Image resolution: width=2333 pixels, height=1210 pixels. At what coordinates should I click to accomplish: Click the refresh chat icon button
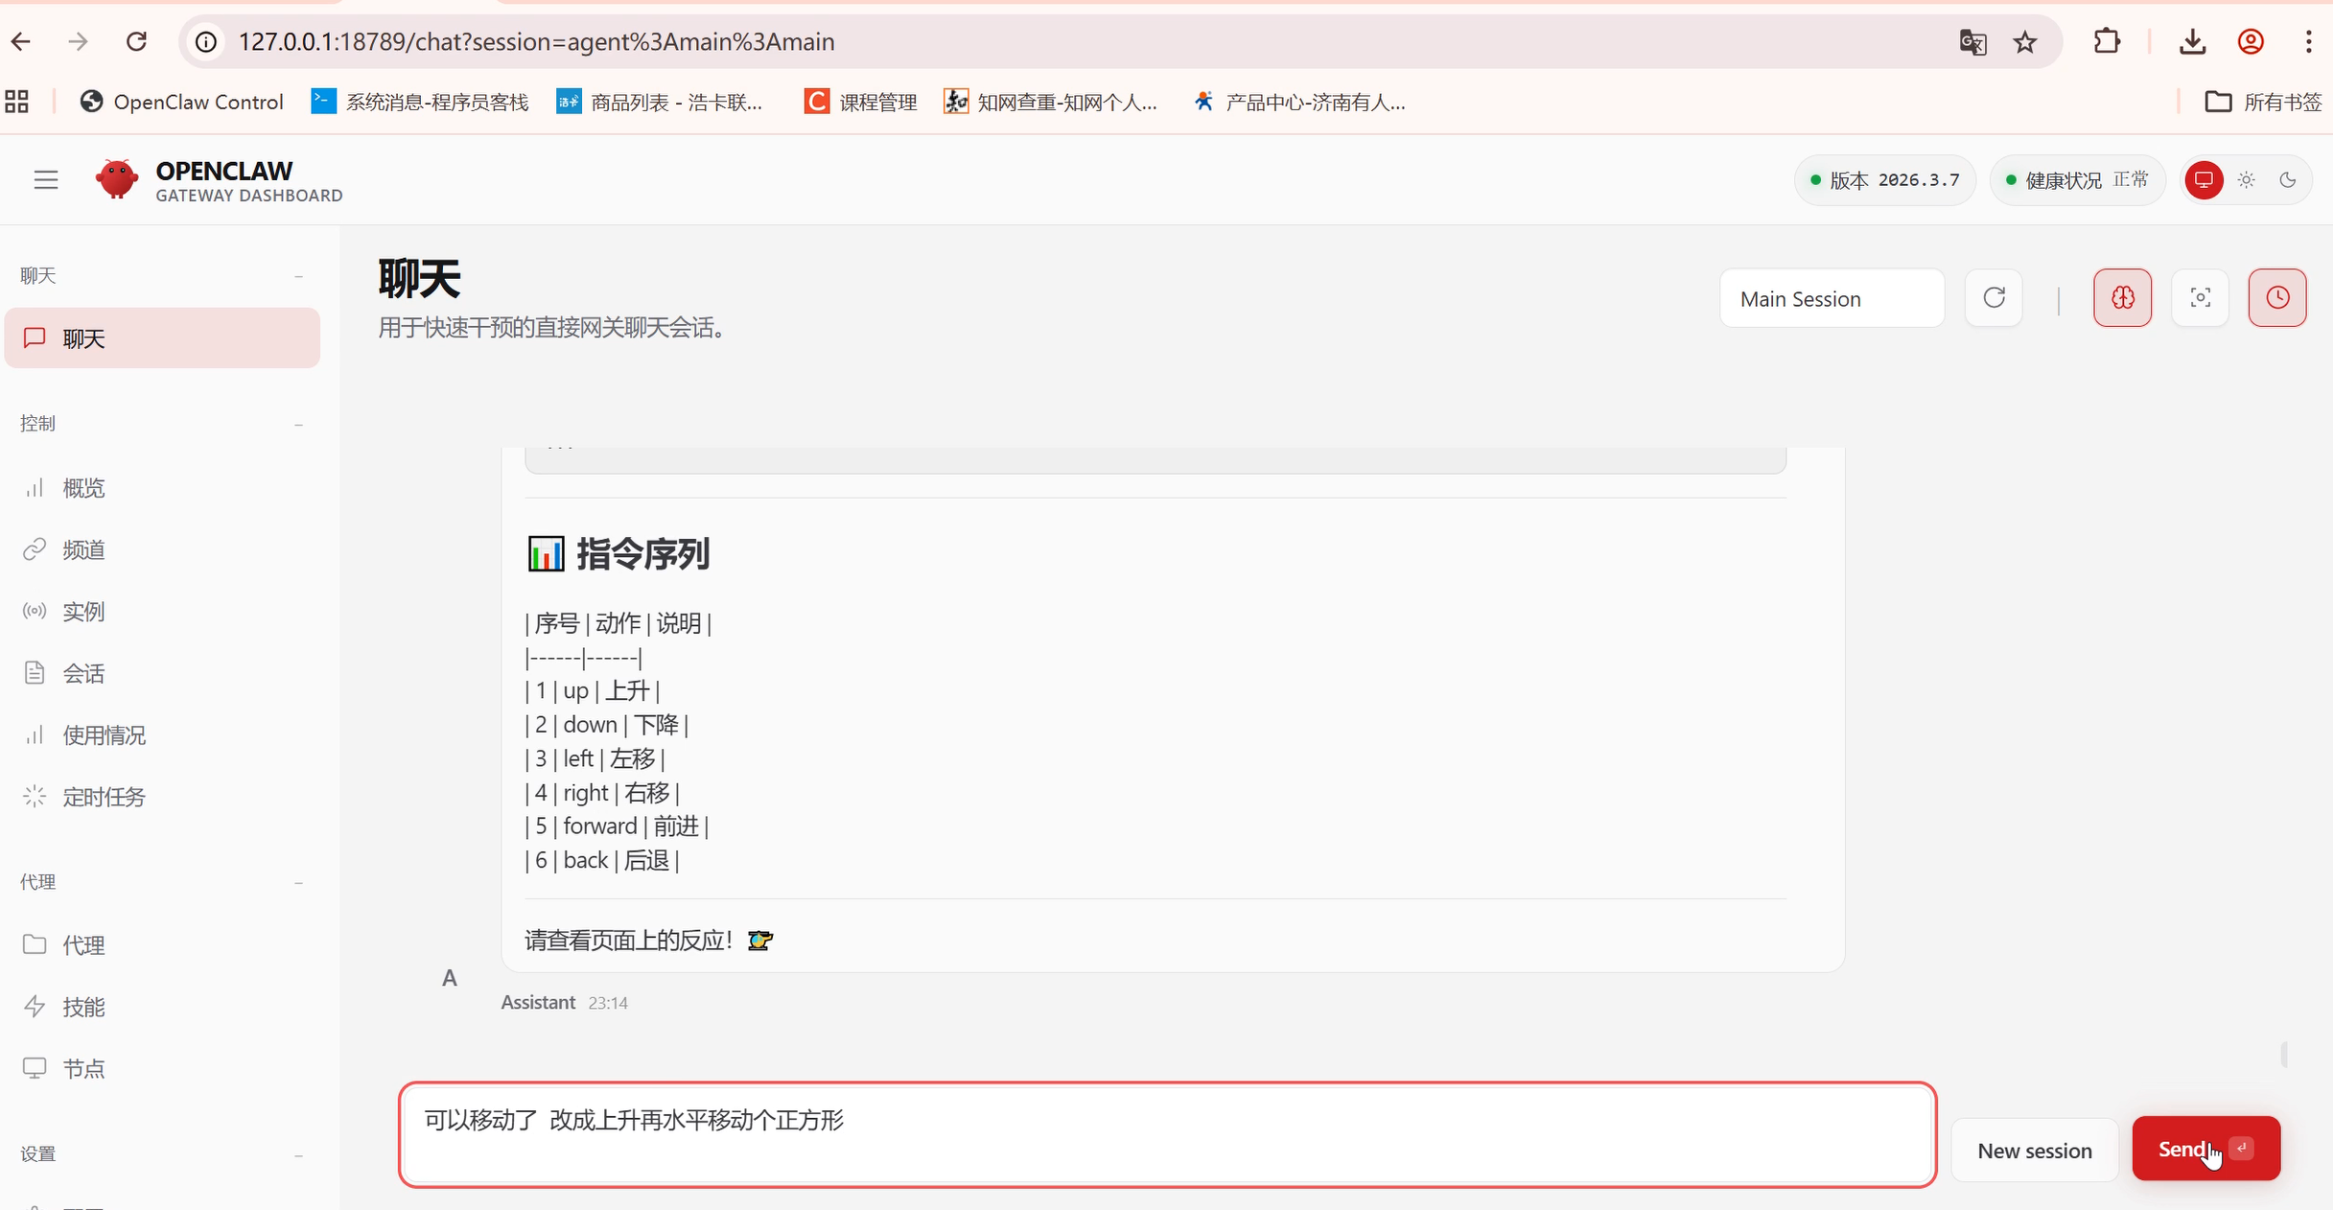click(x=1994, y=298)
